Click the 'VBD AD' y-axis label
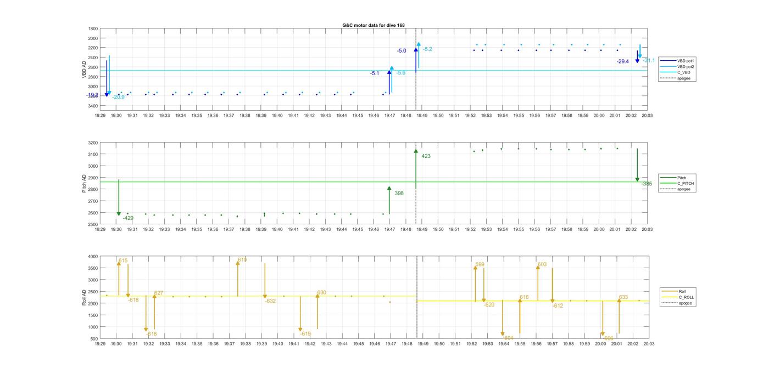This screenshot has width=769, height=380. pos(85,69)
